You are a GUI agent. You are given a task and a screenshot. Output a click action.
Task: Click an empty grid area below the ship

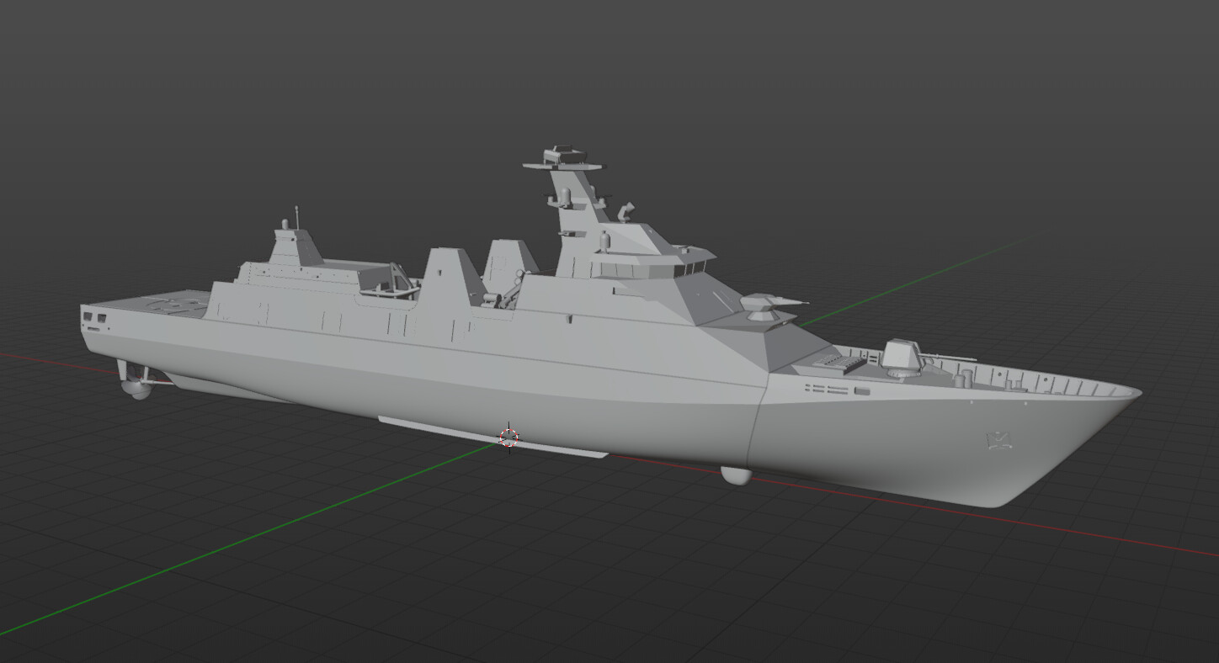tap(589, 589)
